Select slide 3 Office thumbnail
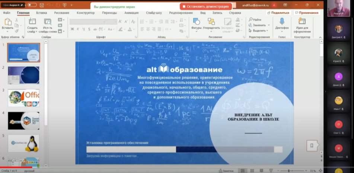Image resolution: width=354 pixels, height=173 pixels. (23, 98)
